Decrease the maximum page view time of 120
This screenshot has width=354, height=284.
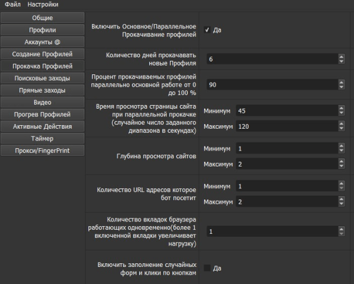pyautogui.click(x=342, y=129)
